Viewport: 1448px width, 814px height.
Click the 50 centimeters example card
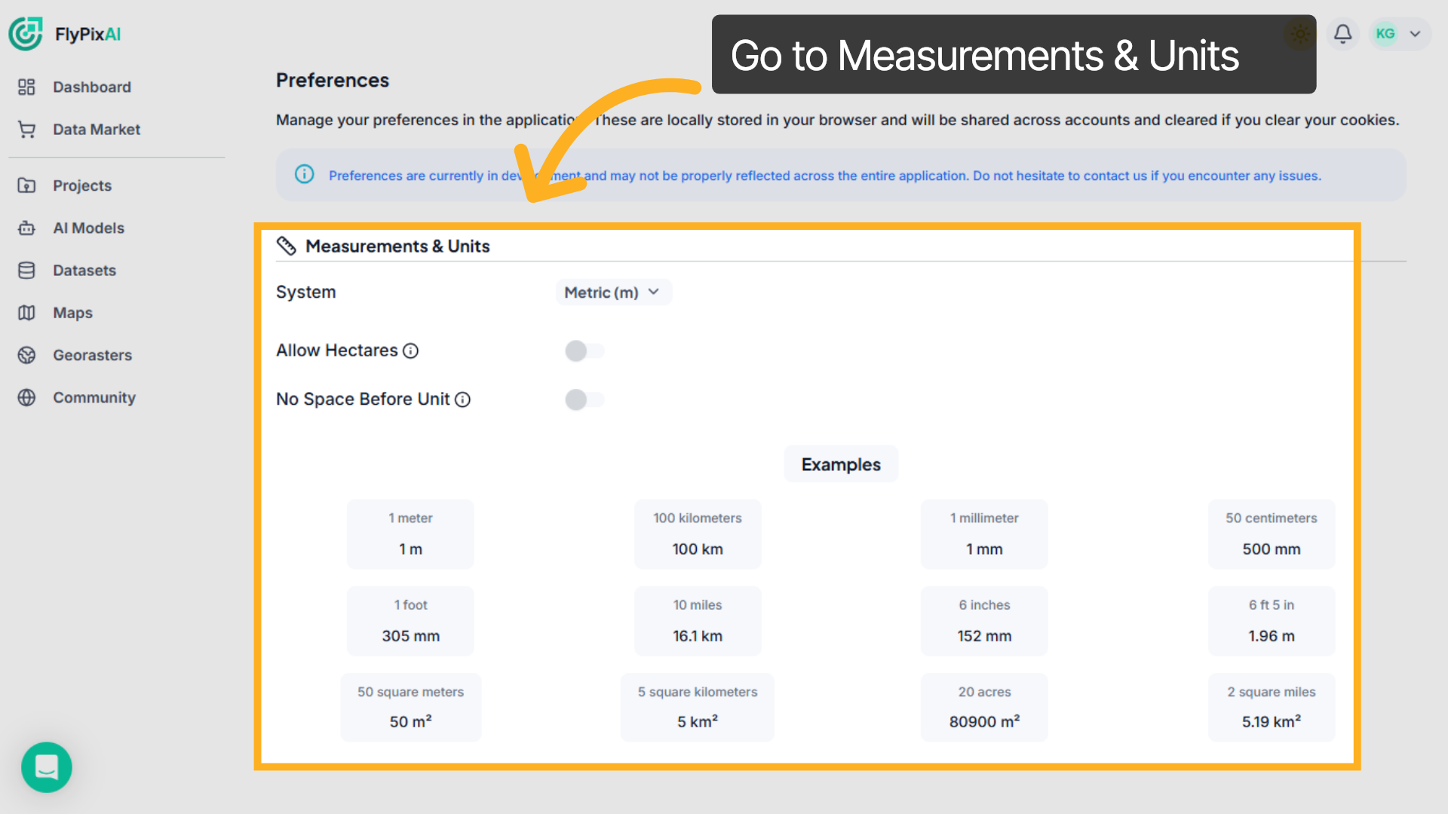click(x=1272, y=534)
